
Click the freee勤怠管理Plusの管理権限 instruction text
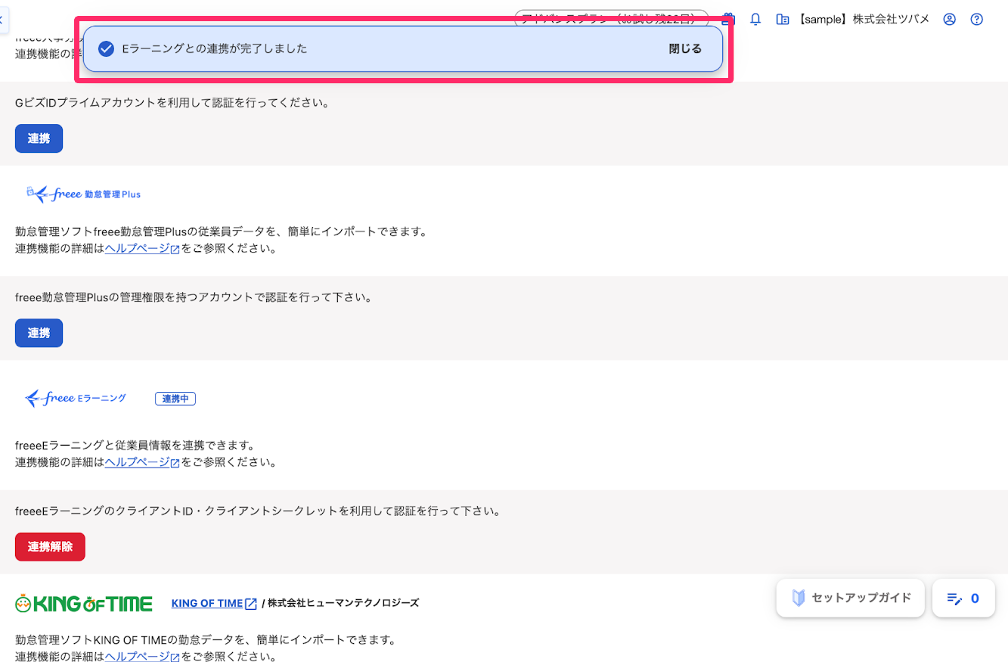pyautogui.click(x=194, y=297)
